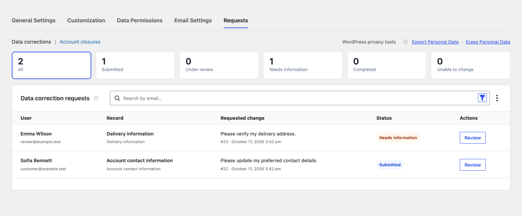Select the Requests tab
The image size is (522, 216).
pos(236,20)
